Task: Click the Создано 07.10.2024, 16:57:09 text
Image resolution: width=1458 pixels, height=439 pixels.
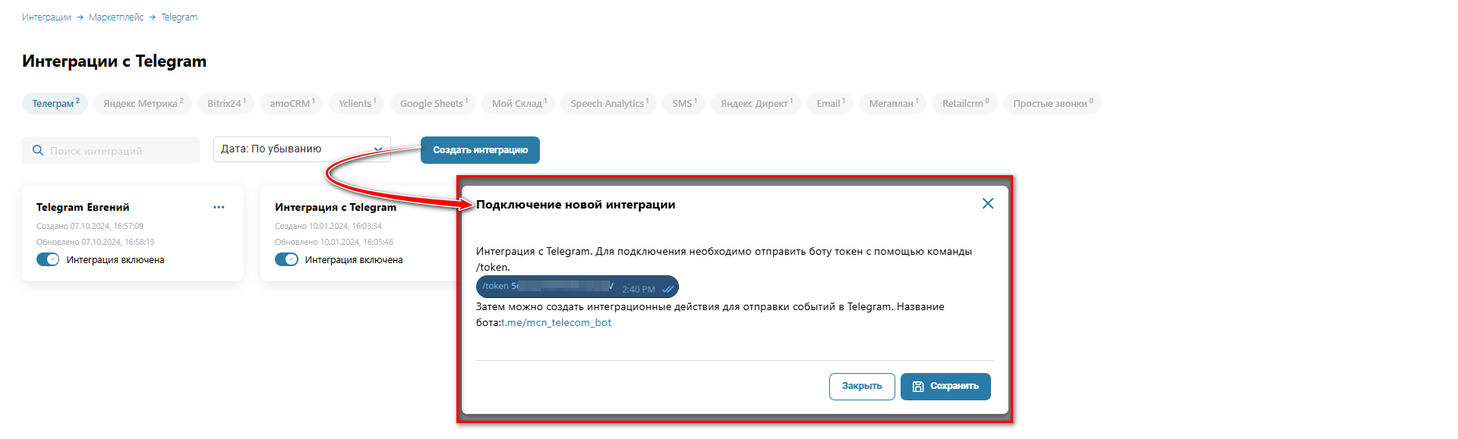Action: [90, 226]
